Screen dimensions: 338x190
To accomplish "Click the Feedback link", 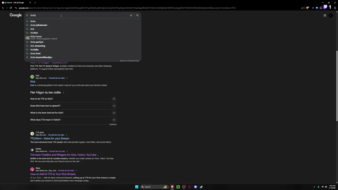I will [x=113, y=124].
